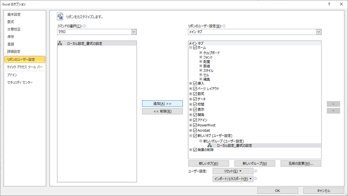
Task: Click the macro icon under 新しいグループ in right tree
Action: 210,146
